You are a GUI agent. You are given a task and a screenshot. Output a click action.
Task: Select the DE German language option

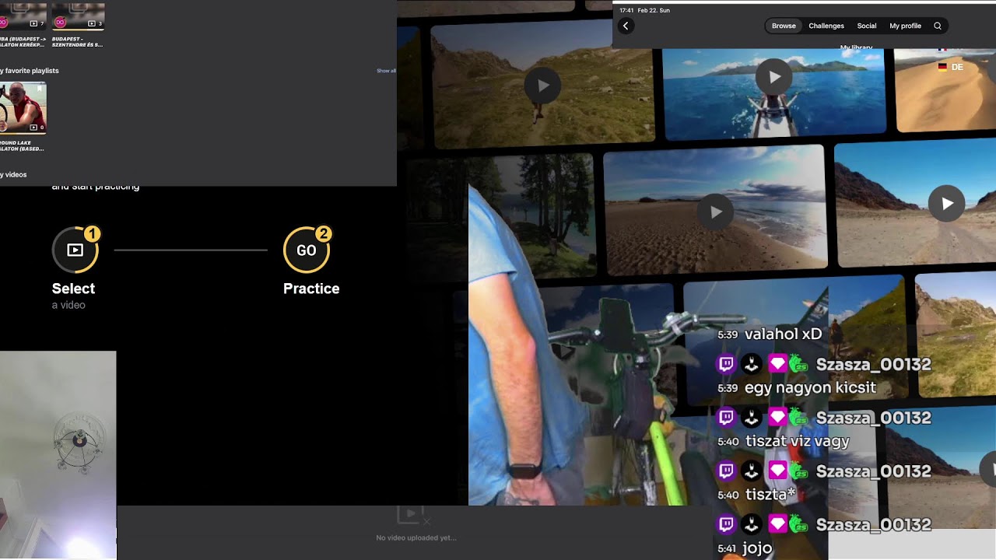tap(951, 67)
